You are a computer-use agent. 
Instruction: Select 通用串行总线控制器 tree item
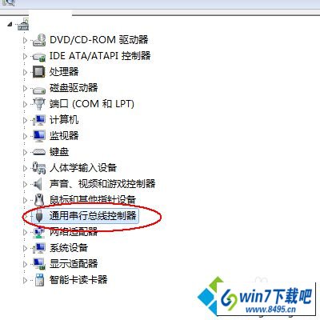pos(93,215)
